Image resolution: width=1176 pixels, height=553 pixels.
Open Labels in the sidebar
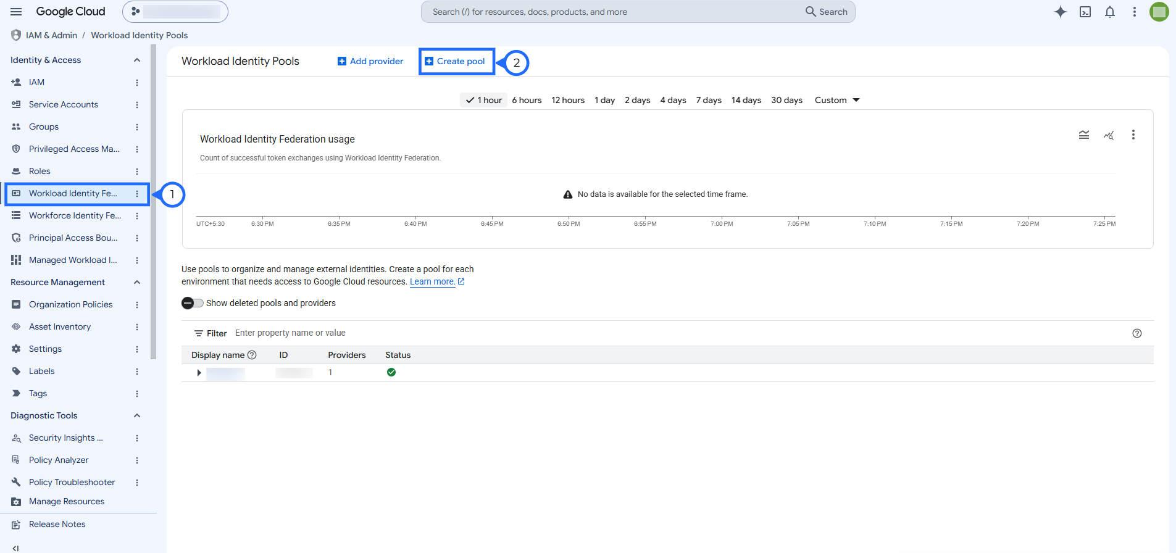point(41,371)
